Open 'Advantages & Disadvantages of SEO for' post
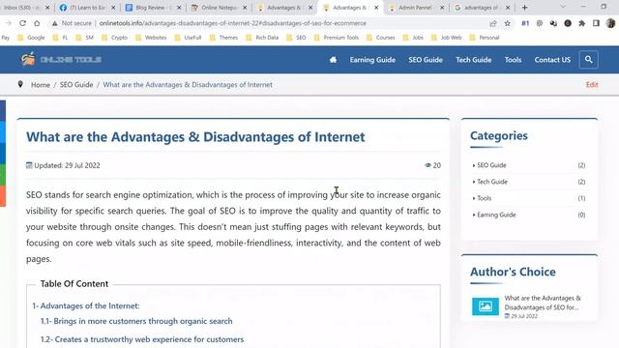This screenshot has width=619, height=348. click(x=543, y=303)
